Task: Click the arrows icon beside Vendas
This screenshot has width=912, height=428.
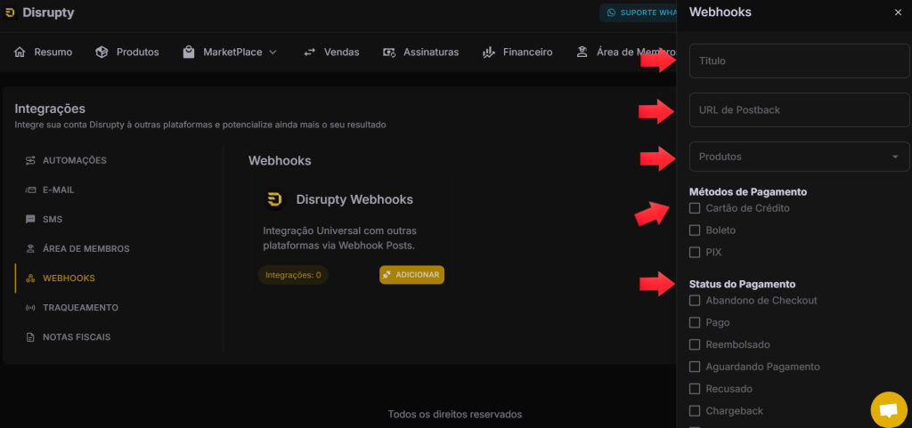Action: [309, 52]
